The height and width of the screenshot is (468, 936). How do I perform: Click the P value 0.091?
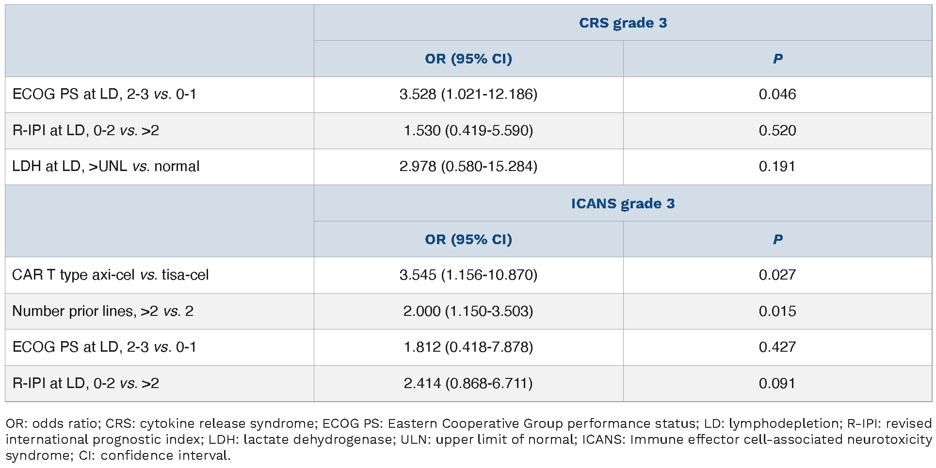[x=777, y=383]
